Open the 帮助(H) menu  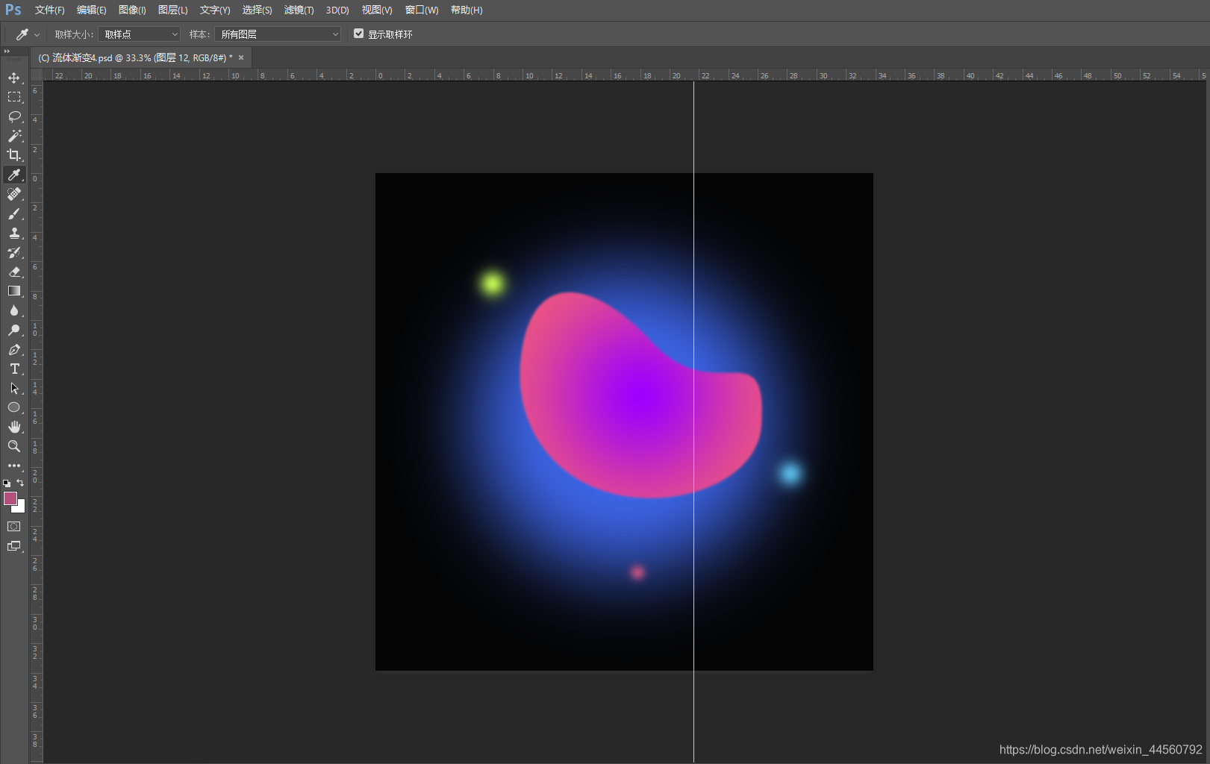[467, 10]
